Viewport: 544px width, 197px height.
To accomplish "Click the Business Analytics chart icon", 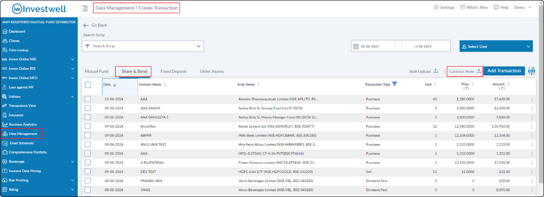I will [5, 124].
